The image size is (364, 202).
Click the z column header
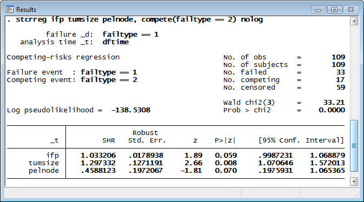tap(195, 141)
